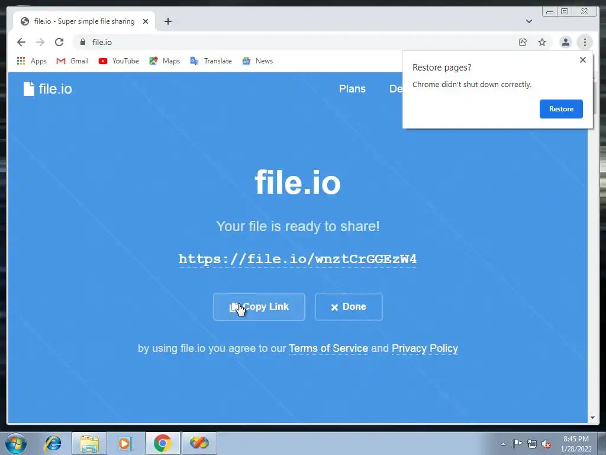
Task: Bookmark this page with the star icon
Action: click(542, 42)
